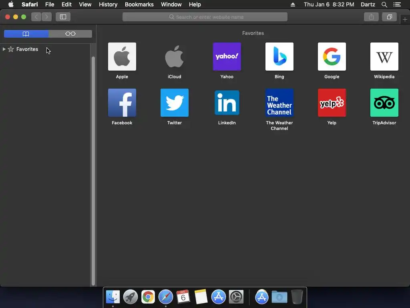This screenshot has height=308, width=410.
Task: Open the File menu
Action: pyautogui.click(x=50, y=4)
